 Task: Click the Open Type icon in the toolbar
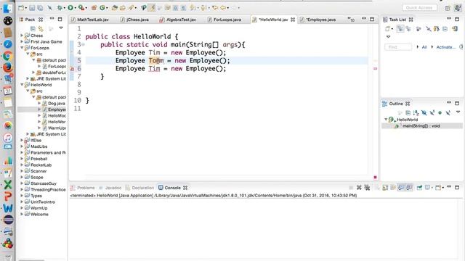click(115, 8)
